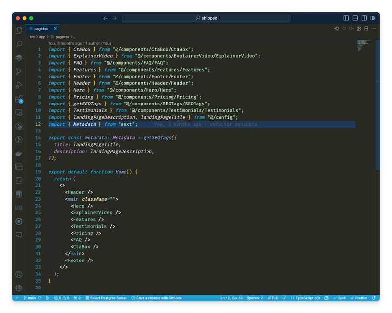Open the 'app' breadcrumb segment
This screenshot has height=313, width=392.
tap(42, 37)
